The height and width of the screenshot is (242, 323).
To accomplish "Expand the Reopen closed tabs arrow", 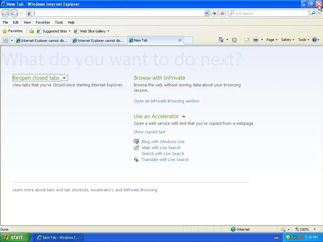I will 64,78.
